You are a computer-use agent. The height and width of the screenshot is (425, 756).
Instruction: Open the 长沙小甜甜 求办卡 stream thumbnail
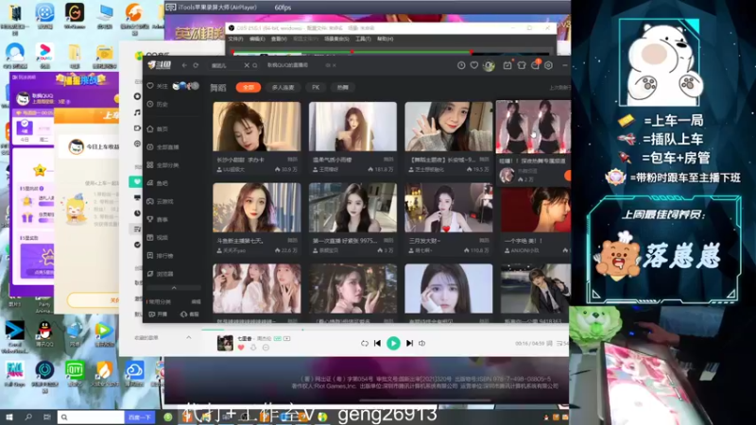[x=256, y=127]
